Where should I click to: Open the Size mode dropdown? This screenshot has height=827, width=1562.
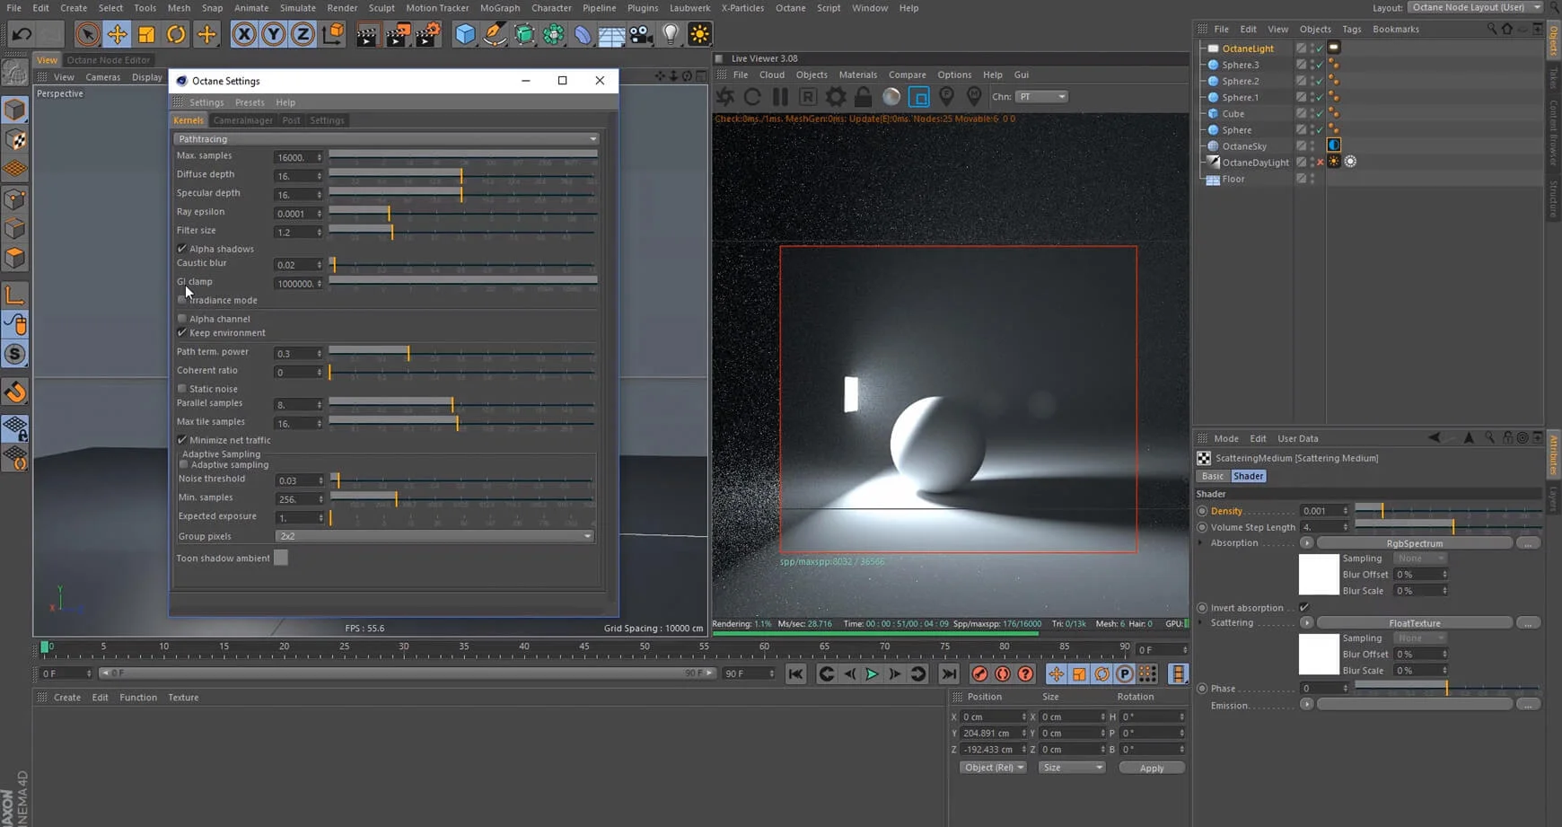coord(1072,768)
